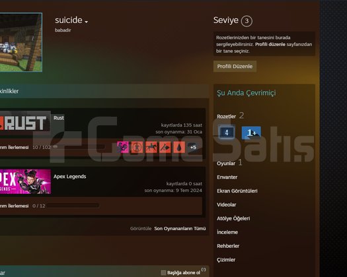347x277 pixels.
Task: Click the Rust human-figure achievement icon
Action: pos(137,147)
